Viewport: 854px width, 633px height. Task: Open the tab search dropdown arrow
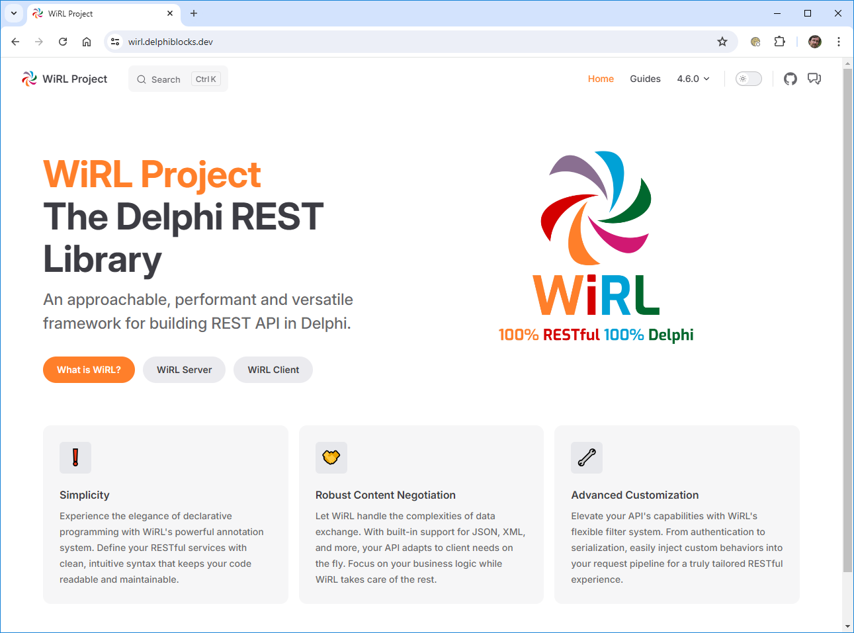point(13,13)
